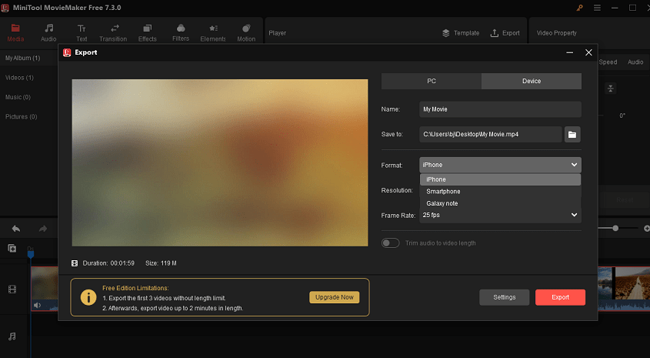Click the flip icon in Video Property
Image resolution: width=650 pixels, height=358 pixels.
(610, 89)
